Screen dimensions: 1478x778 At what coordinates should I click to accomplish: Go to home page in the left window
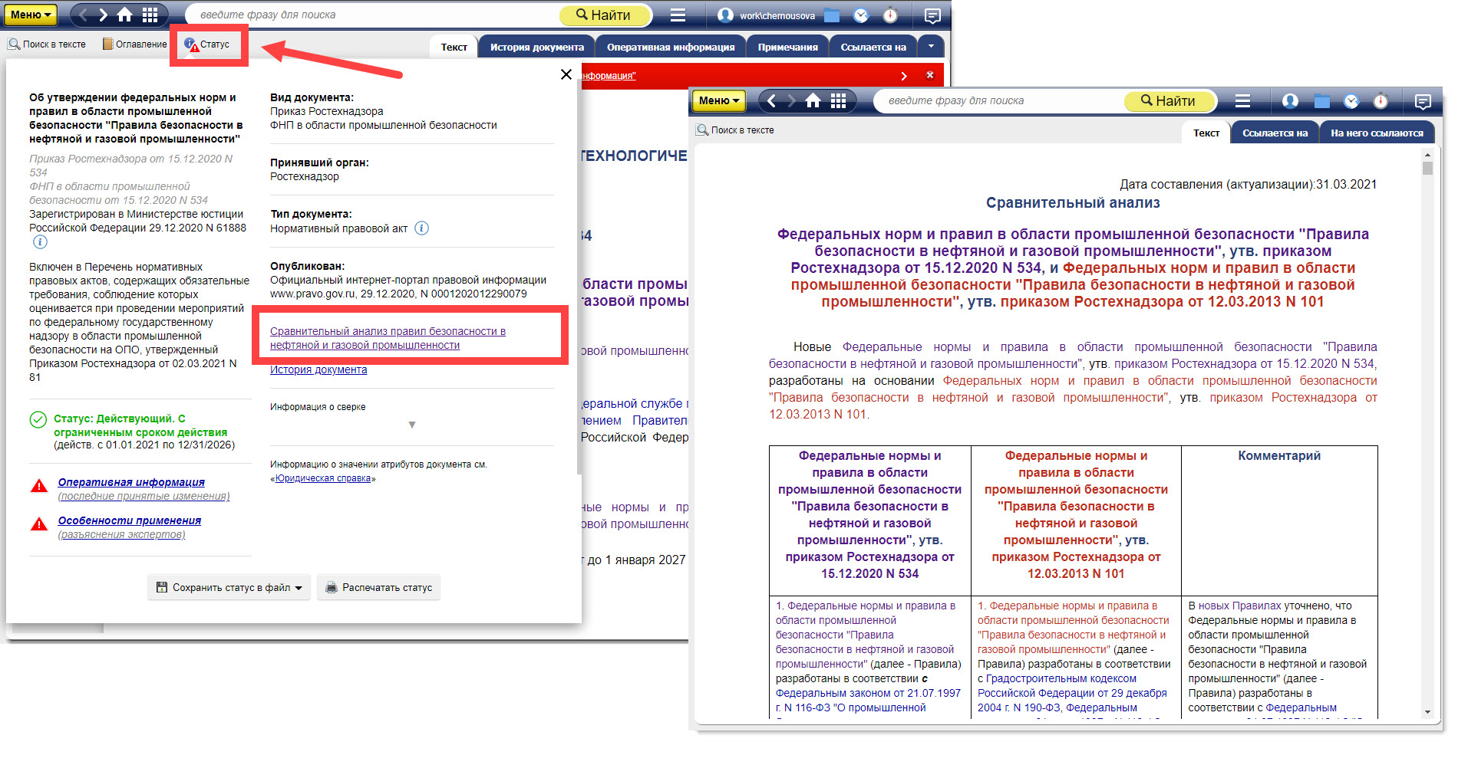point(124,15)
